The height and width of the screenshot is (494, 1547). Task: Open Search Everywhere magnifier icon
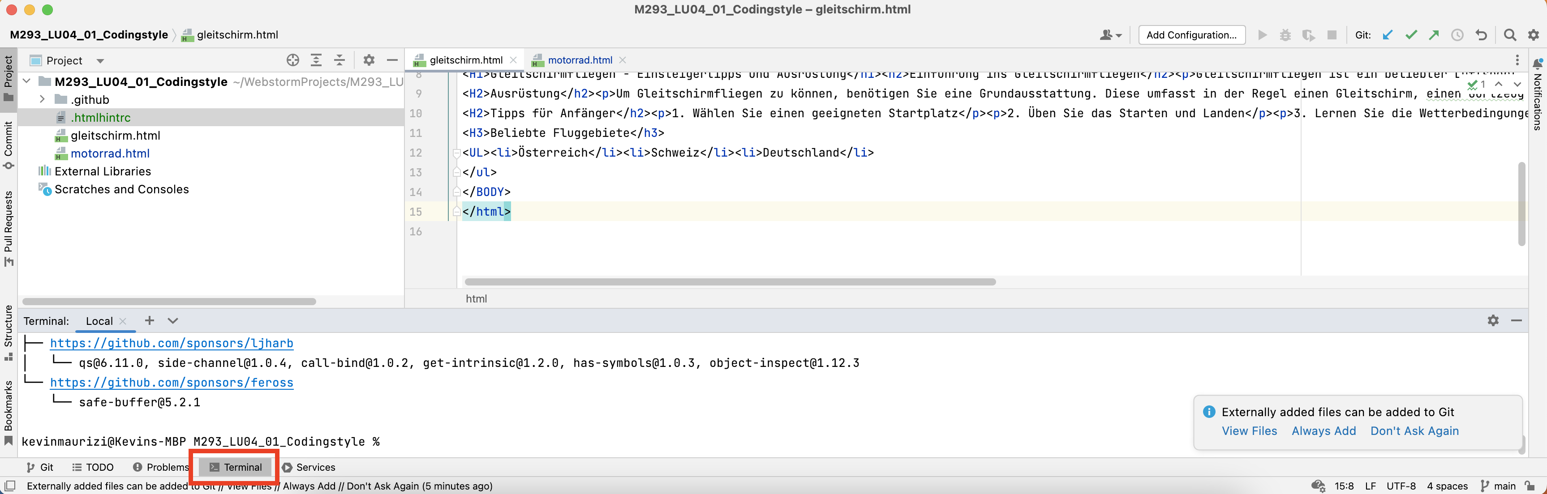(x=1510, y=35)
